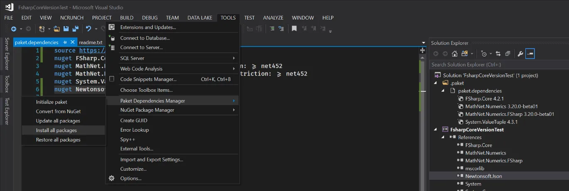This screenshot has height=191, width=569.
Task: Open the document tab list dropdown arrow
Action: point(423,43)
